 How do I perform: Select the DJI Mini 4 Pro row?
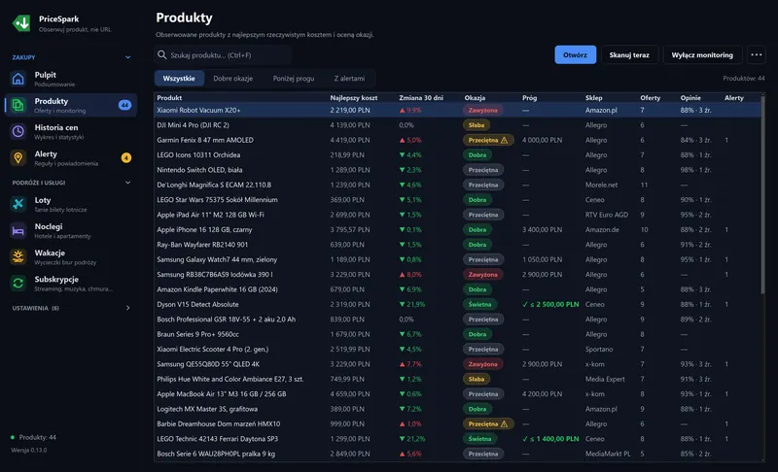pos(457,125)
